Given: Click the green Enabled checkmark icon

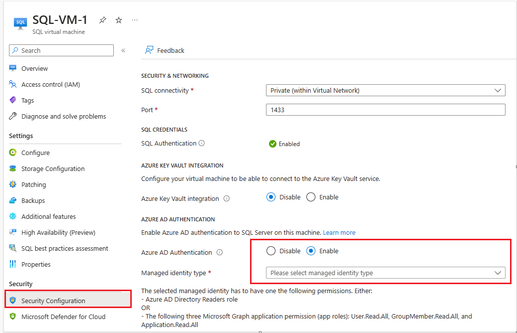Looking at the screenshot, I should point(272,144).
